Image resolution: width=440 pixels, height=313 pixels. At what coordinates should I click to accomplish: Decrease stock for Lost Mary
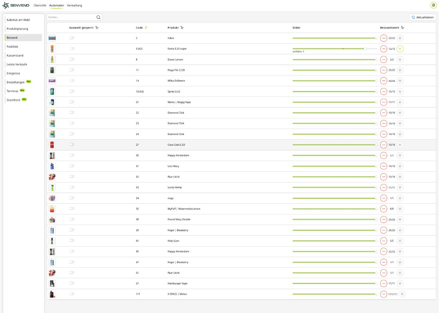pos(384,166)
